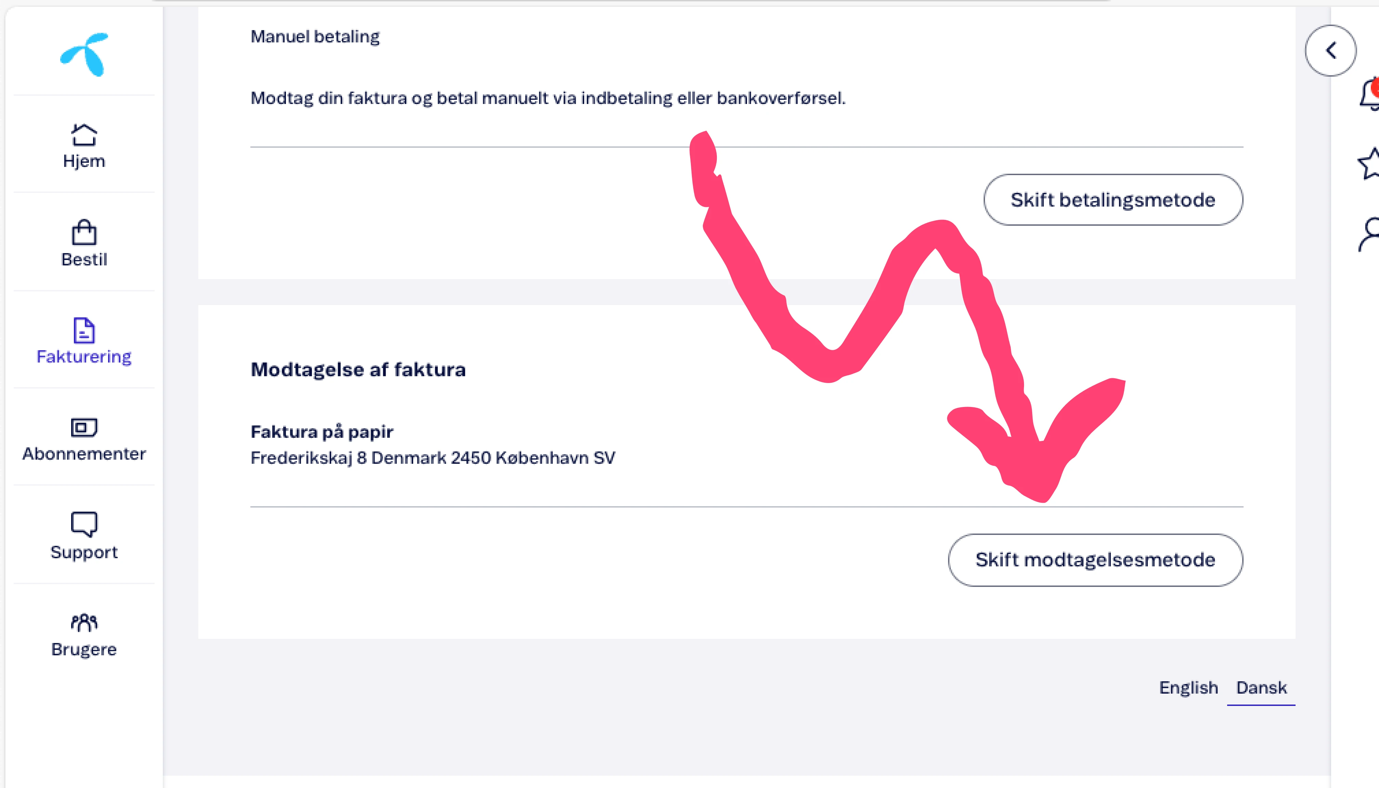Open the notifications bell icon

coord(1369,94)
